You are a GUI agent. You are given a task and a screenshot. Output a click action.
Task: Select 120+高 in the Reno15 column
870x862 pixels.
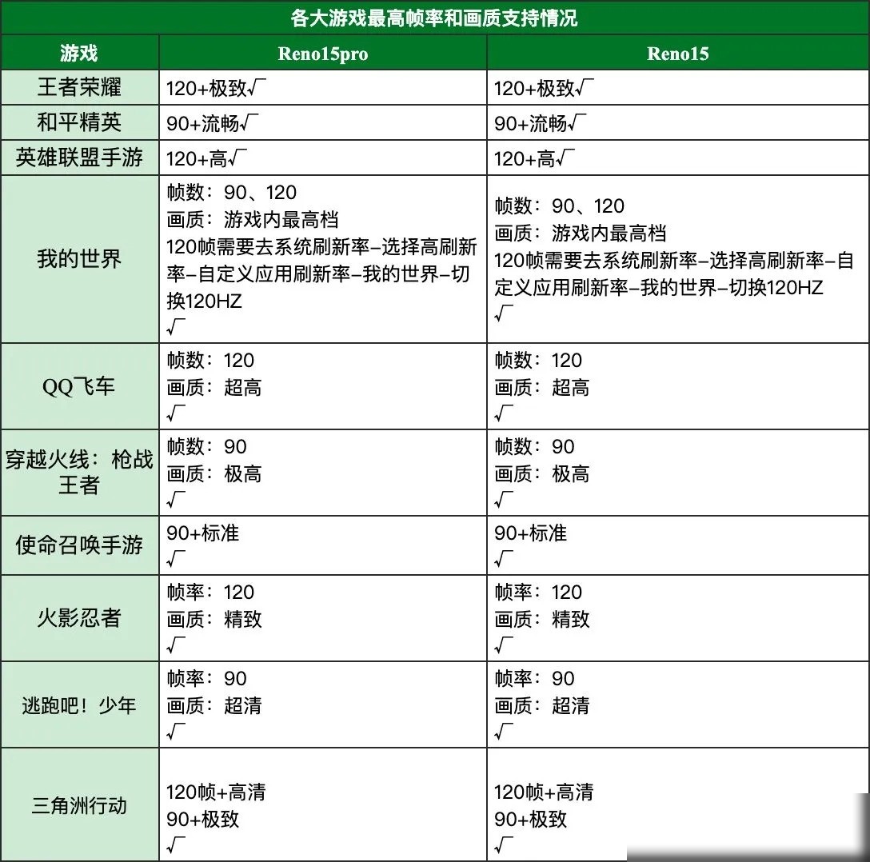point(525,158)
